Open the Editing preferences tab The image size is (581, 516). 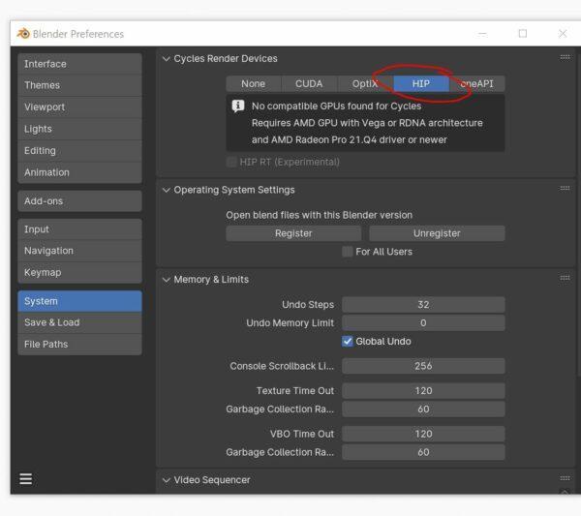click(79, 151)
